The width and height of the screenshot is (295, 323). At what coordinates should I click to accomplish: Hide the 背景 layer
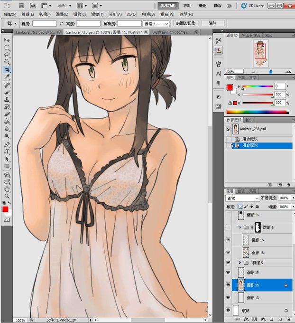[228, 310]
